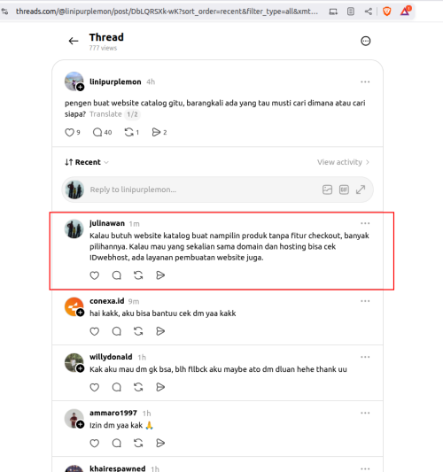Like the conexa.id reply
This screenshot has width=443, height=472.
(95, 331)
